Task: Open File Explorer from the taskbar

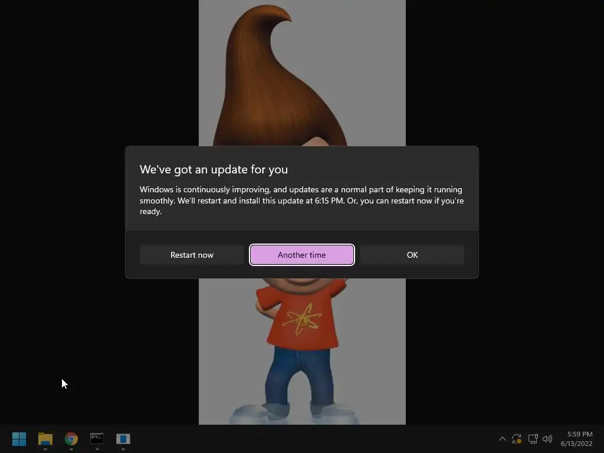Action: [45, 439]
